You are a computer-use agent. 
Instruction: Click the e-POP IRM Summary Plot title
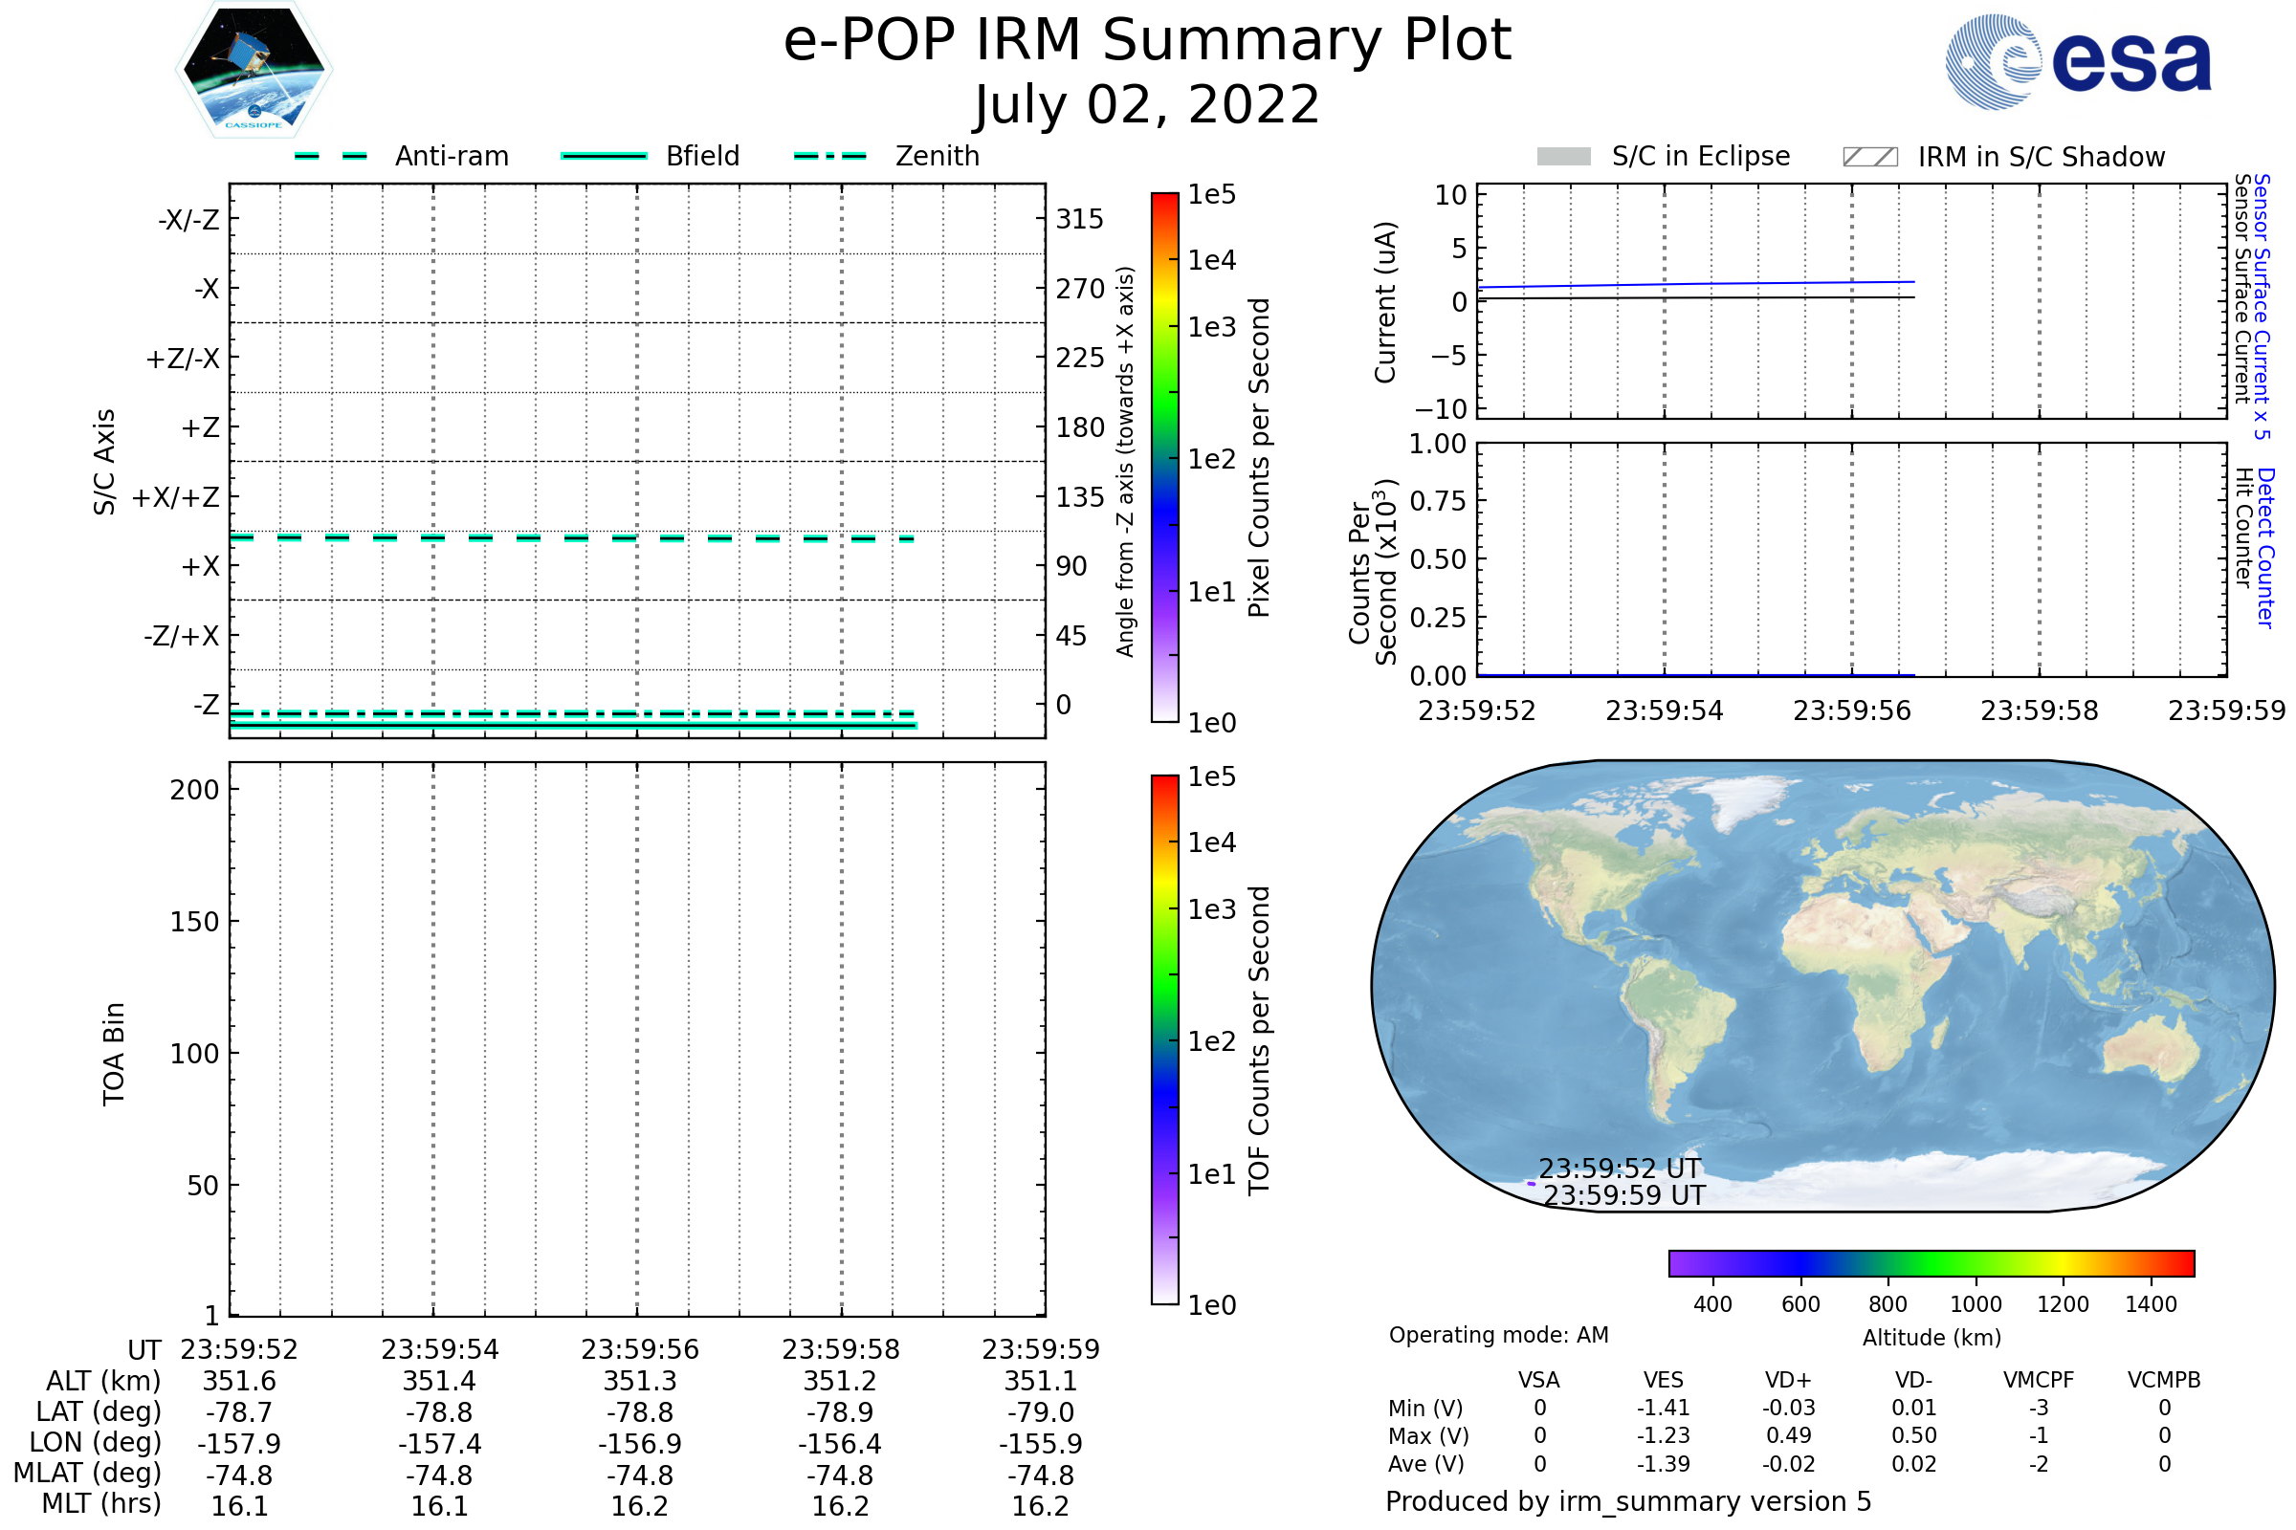pyautogui.click(x=1147, y=41)
